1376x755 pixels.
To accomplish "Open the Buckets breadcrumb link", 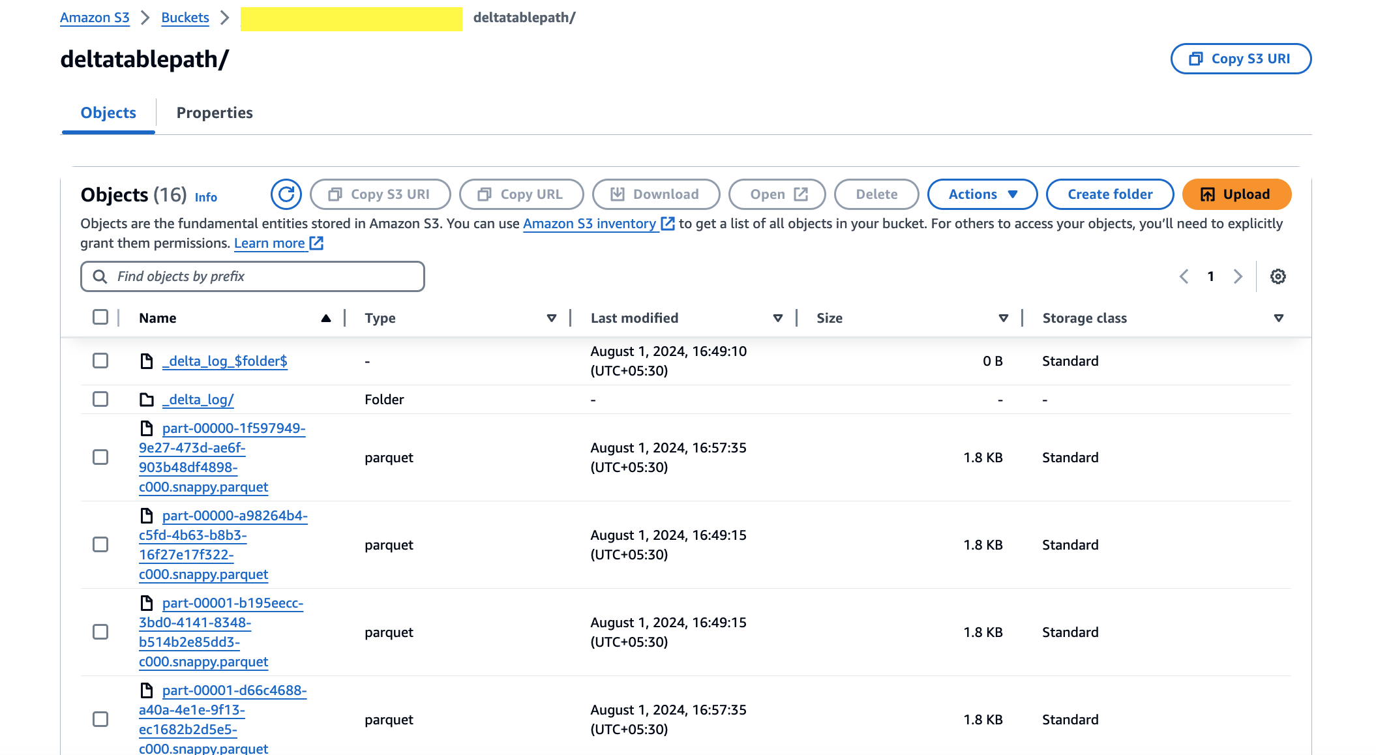I will pos(185,18).
